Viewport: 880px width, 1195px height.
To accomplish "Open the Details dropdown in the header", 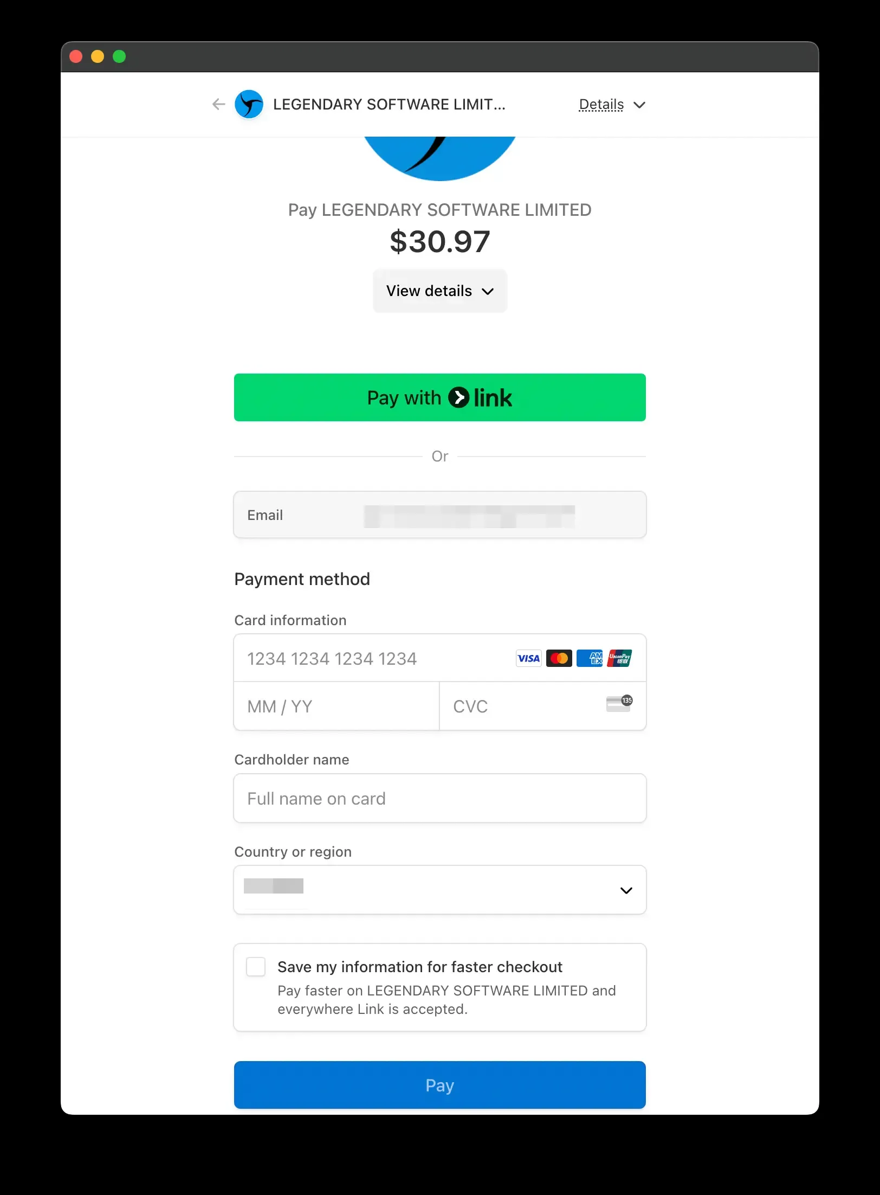I will pos(611,104).
